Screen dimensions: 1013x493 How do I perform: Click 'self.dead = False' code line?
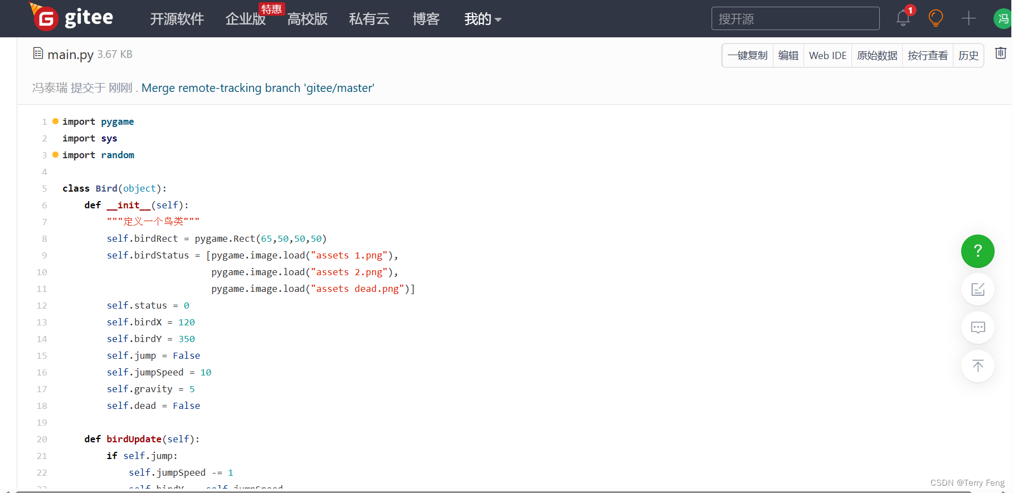[153, 406]
